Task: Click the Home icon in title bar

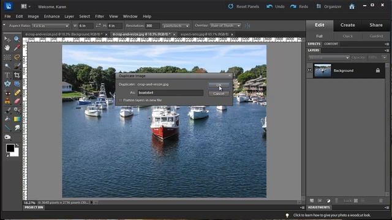Action: [x=352, y=7]
